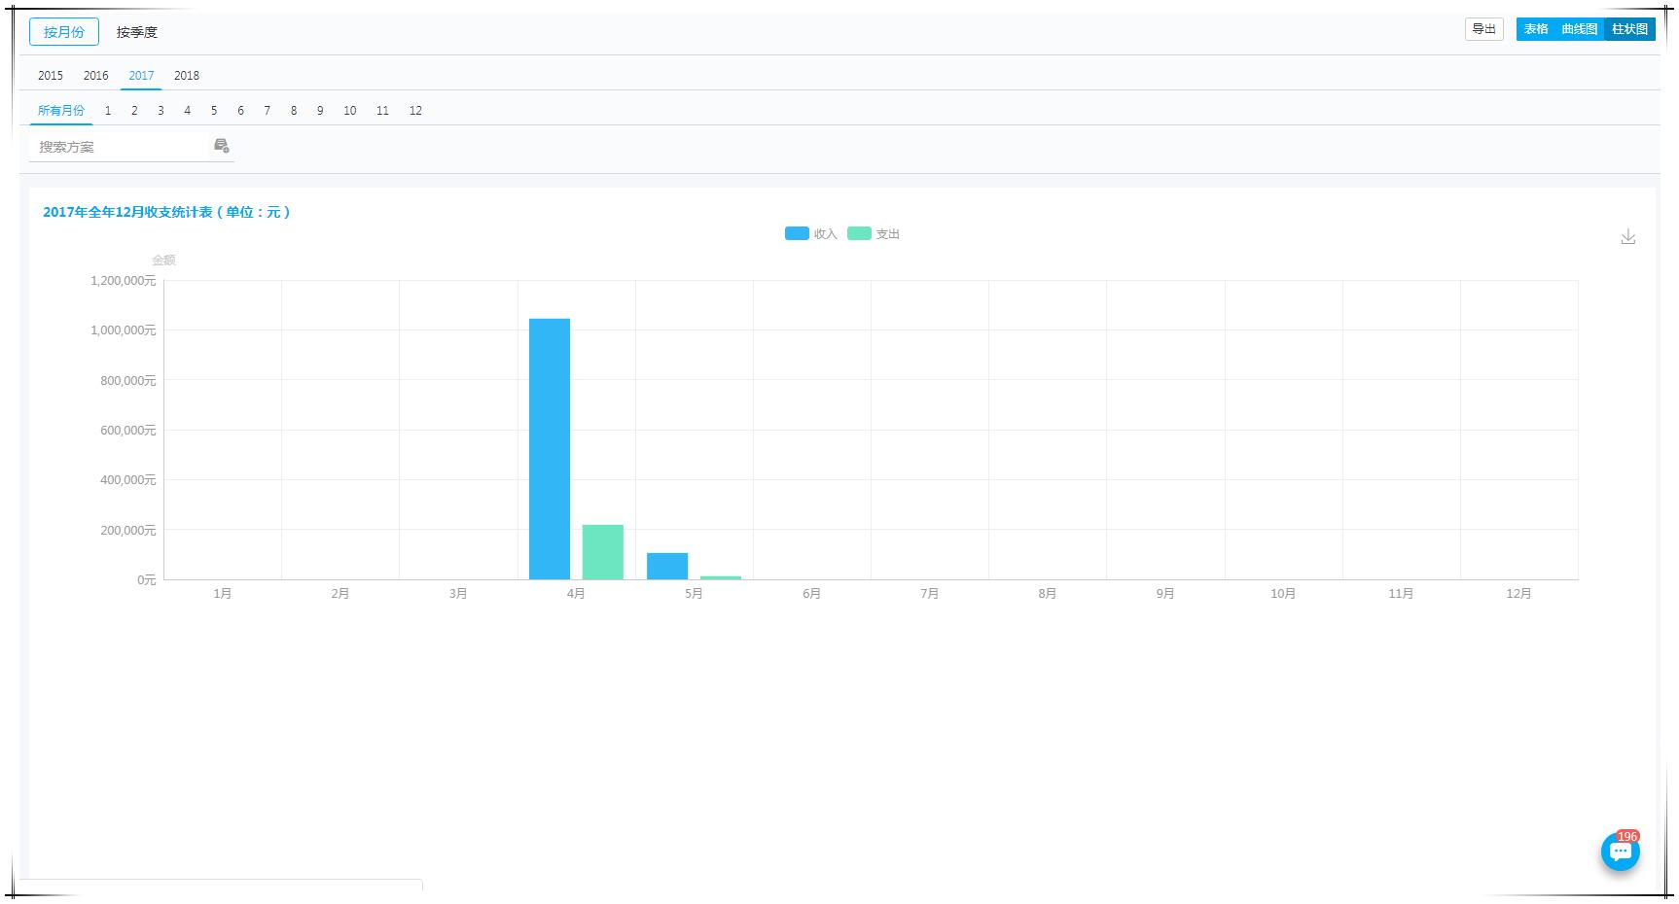Image resolution: width=1679 pixels, height=904 pixels.
Task: Download the chart as an image
Action: pyautogui.click(x=1627, y=237)
